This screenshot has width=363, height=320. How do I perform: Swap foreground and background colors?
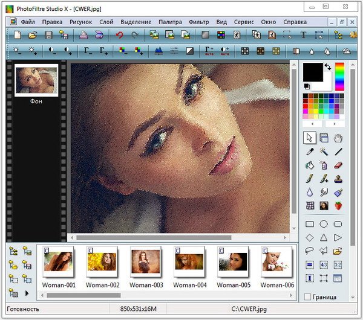(327, 66)
